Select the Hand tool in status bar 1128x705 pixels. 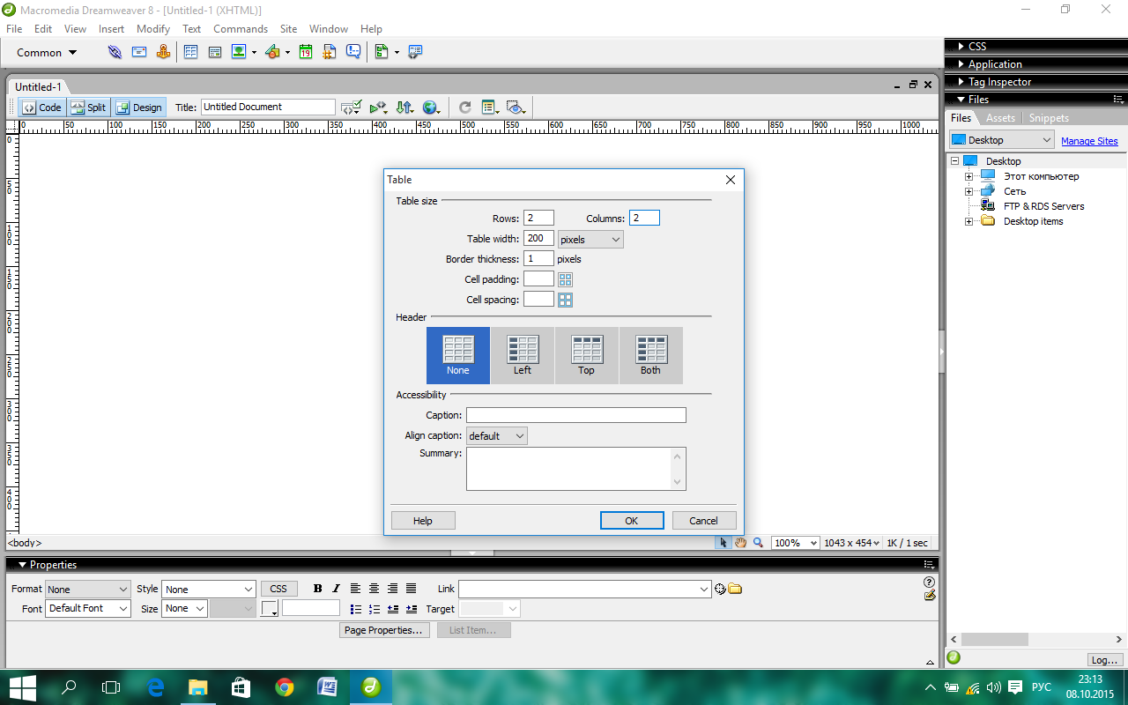point(740,543)
